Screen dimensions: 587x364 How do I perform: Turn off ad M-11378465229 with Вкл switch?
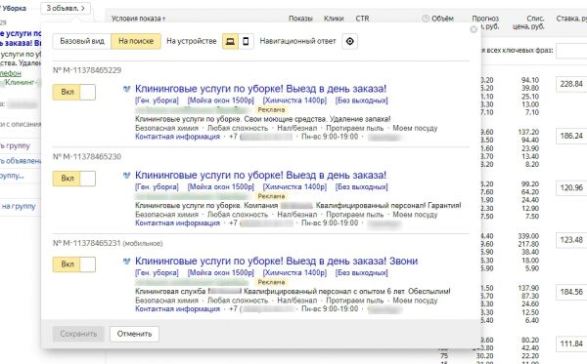74,92
